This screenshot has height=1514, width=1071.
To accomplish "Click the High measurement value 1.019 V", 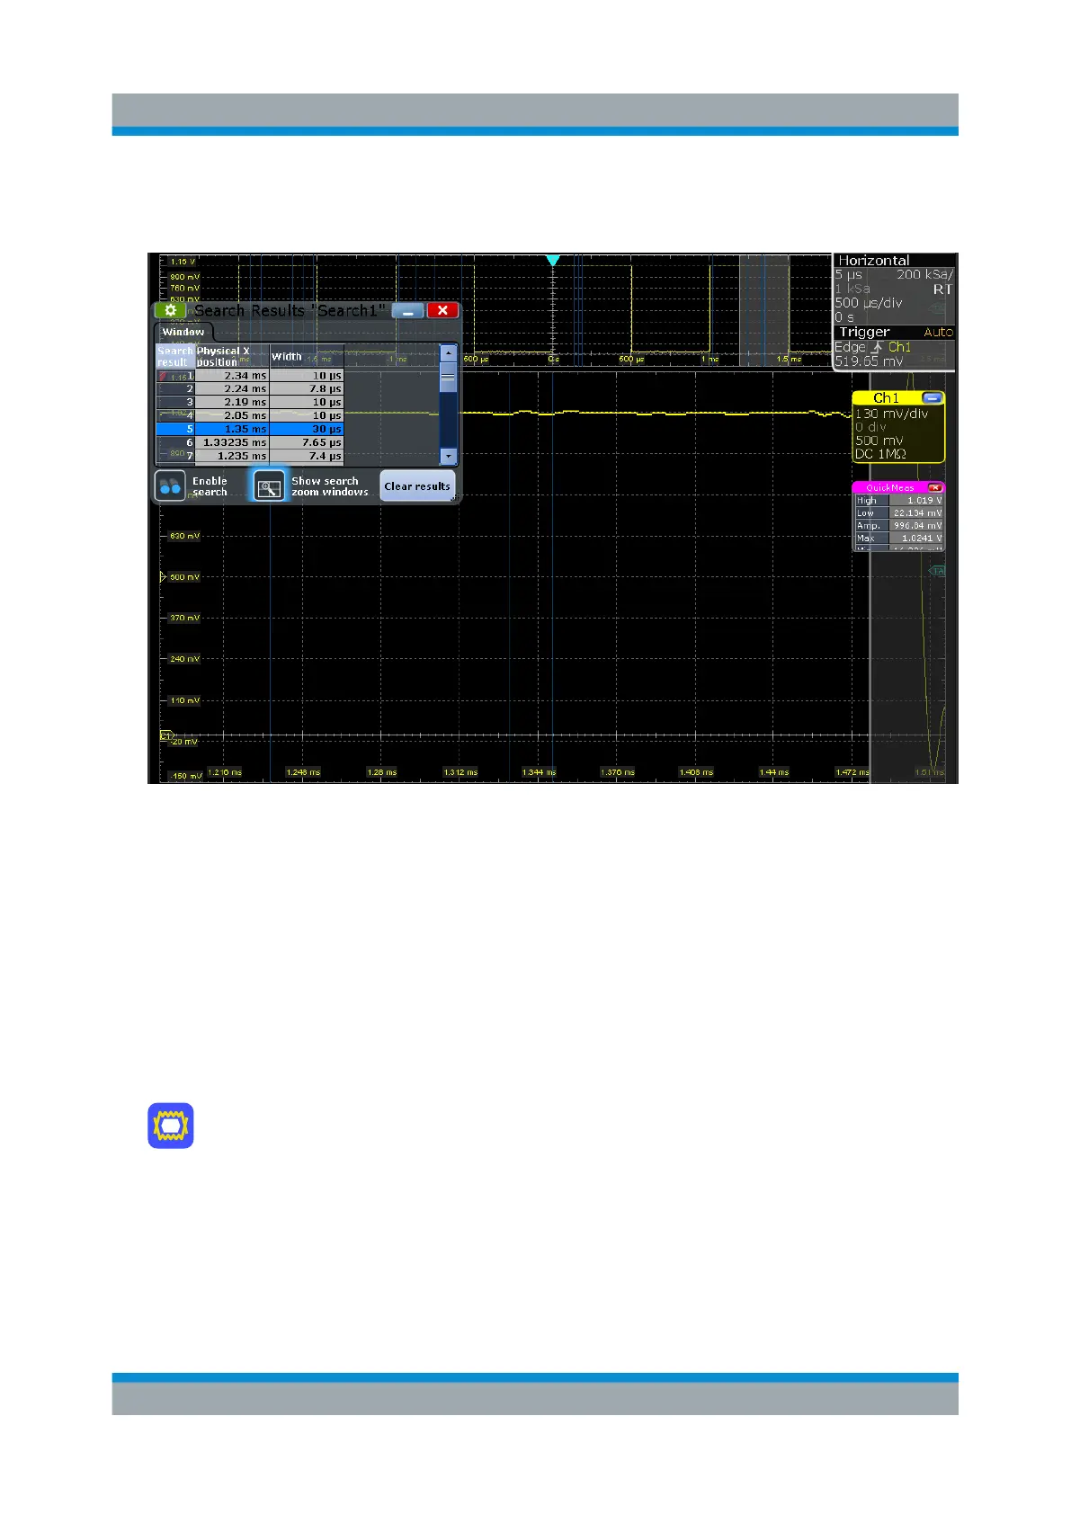I will [916, 501].
